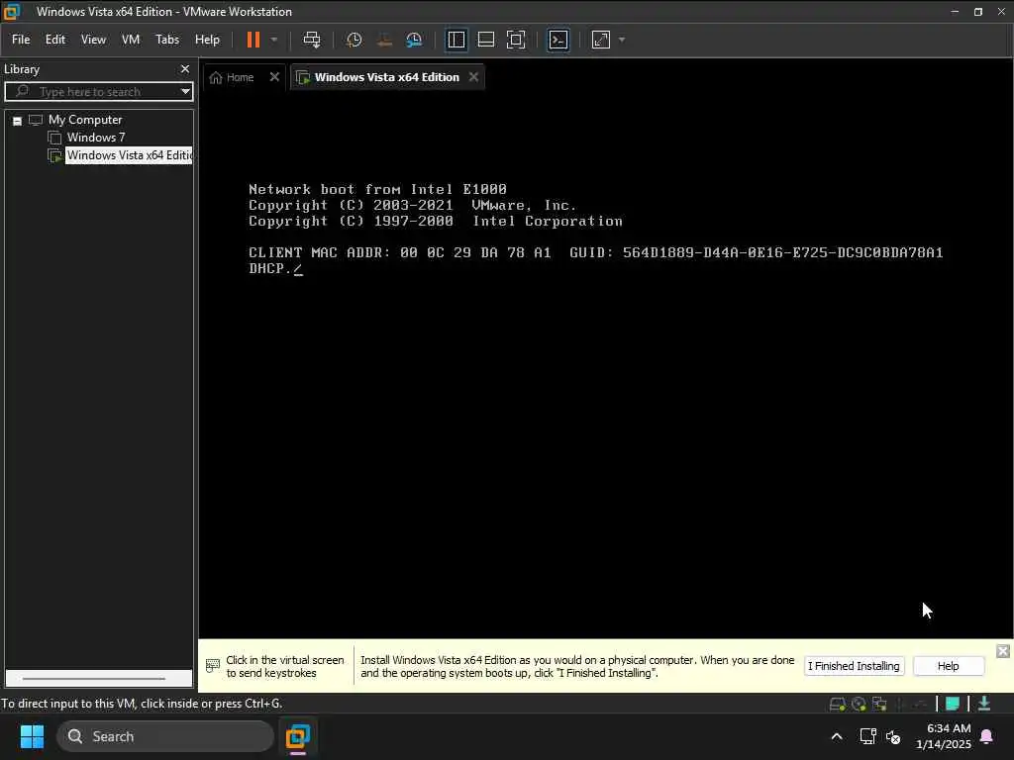1014x760 pixels.
Task: Click the stretch guest display icon
Action: 601,40
